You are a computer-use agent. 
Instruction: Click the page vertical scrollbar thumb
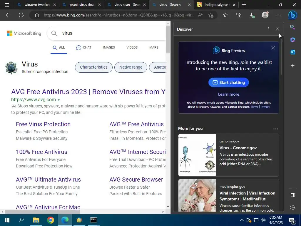(x=168, y=39)
